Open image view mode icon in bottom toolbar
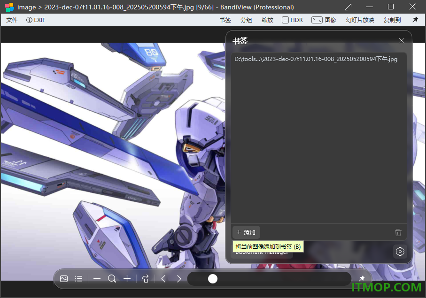 pos(64,279)
